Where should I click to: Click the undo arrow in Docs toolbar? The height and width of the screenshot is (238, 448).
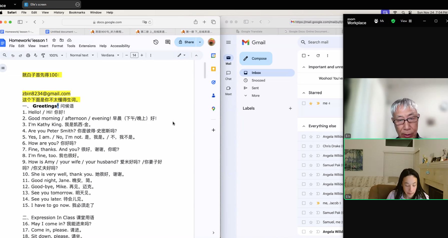13,55
